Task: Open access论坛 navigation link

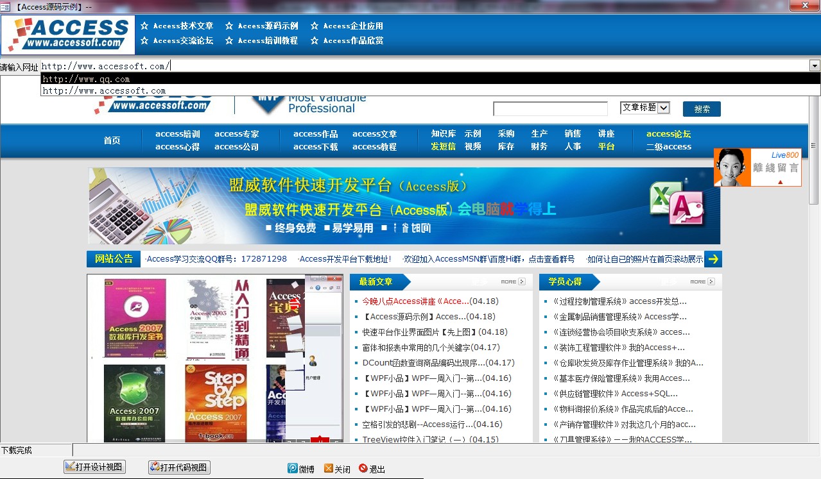Action: (x=669, y=134)
